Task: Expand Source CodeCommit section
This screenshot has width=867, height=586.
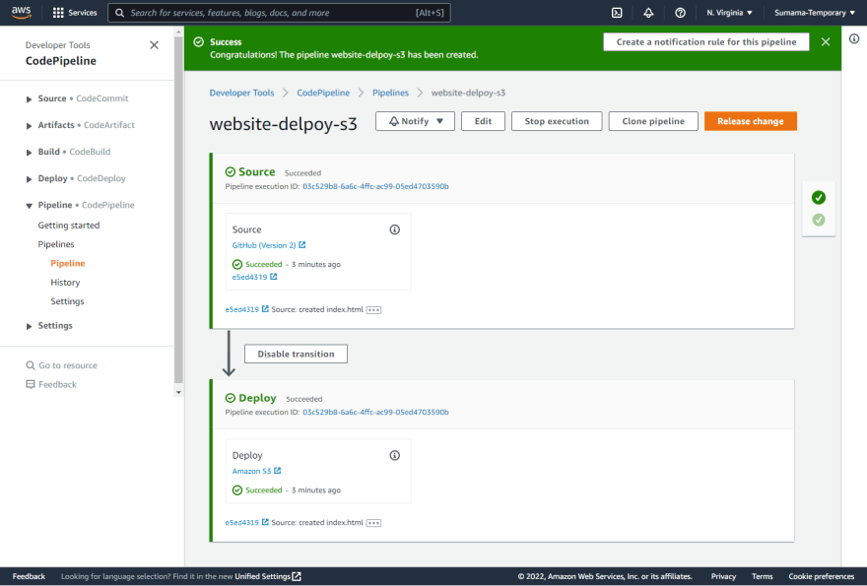Action: coord(29,98)
